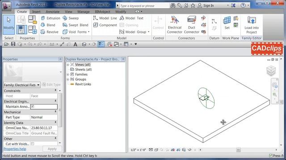This screenshot has width=286, height=160.
Task: Click the horizontal scrollbar thumb in 3D view
Action: click(x=238, y=150)
